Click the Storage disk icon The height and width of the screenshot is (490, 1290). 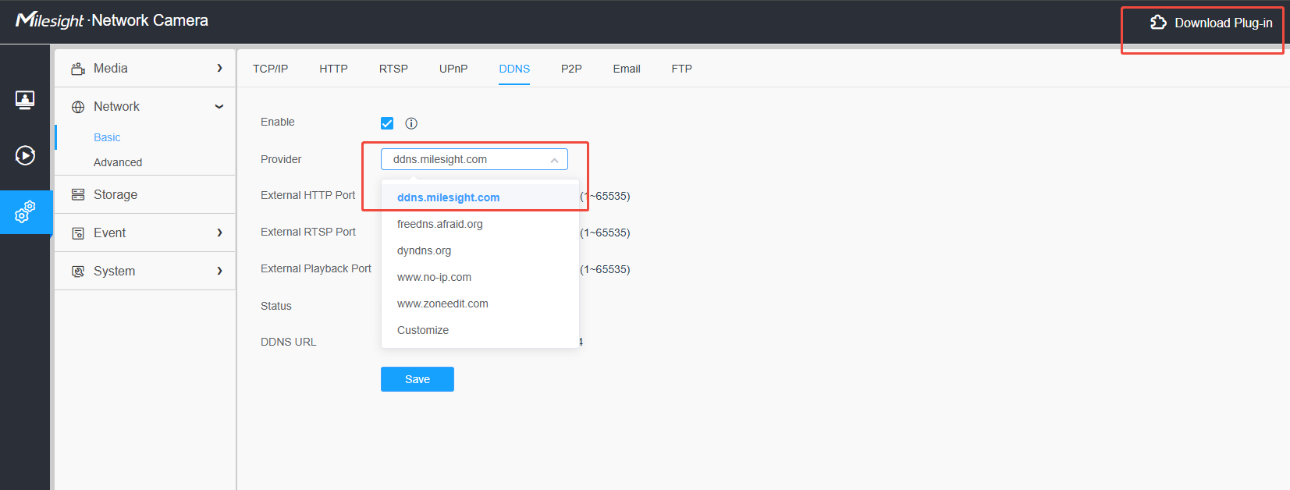tap(78, 194)
